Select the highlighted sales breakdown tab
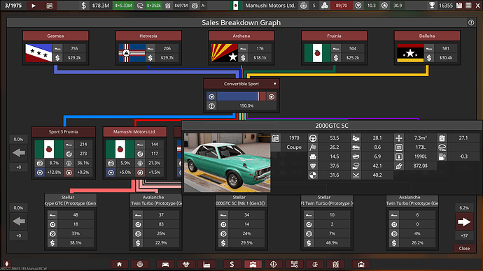483x271 pixels. (x=253, y=264)
